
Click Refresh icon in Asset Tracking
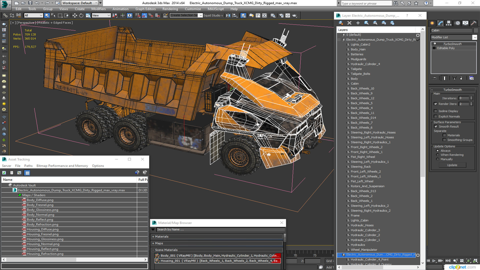coord(4,173)
